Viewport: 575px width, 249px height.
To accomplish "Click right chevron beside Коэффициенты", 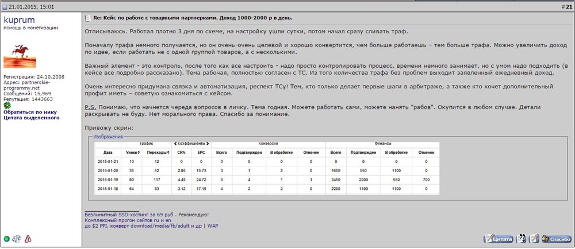I will pyautogui.click(x=208, y=143).
